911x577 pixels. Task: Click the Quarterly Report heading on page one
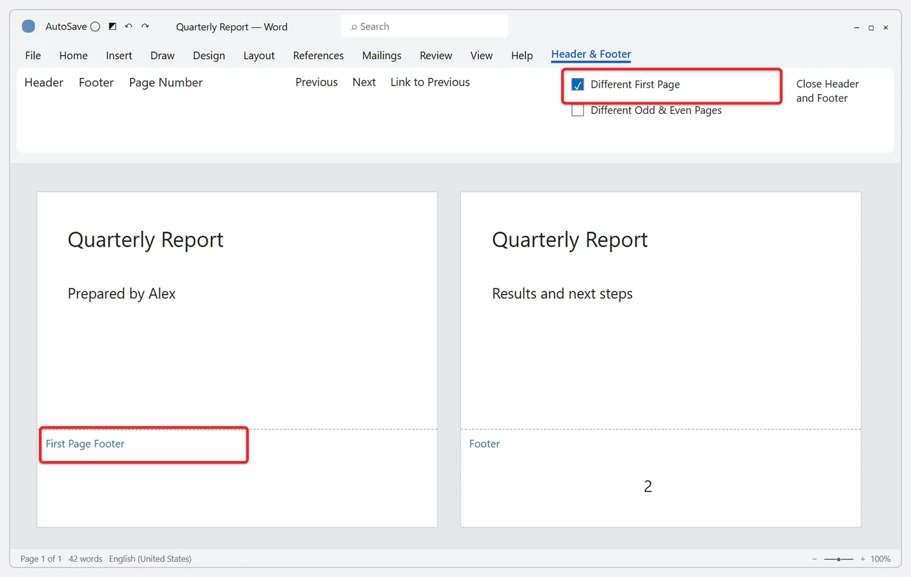(146, 241)
